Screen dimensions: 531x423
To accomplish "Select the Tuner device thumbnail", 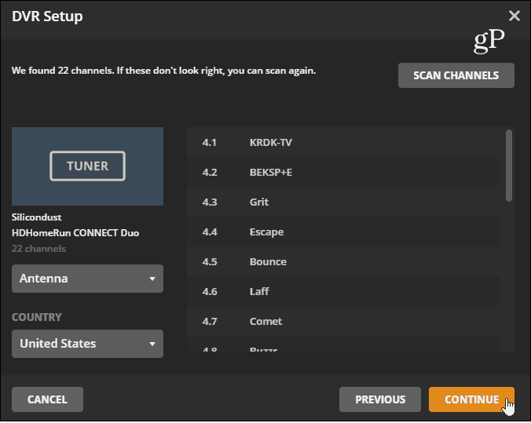I will [x=87, y=166].
